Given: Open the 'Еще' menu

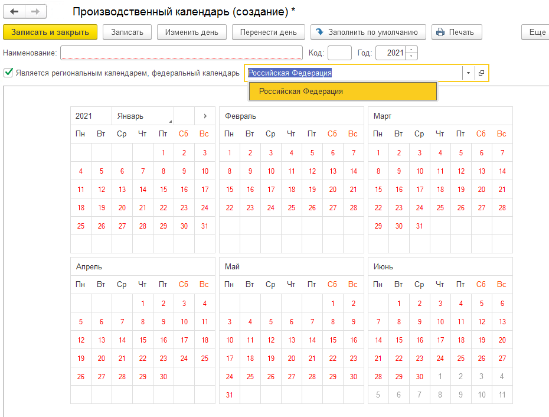Looking at the screenshot, I should [x=537, y=32].
